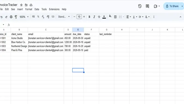
Task: Open the text wrapping dropdown
Action: click(x=141, y=17)
